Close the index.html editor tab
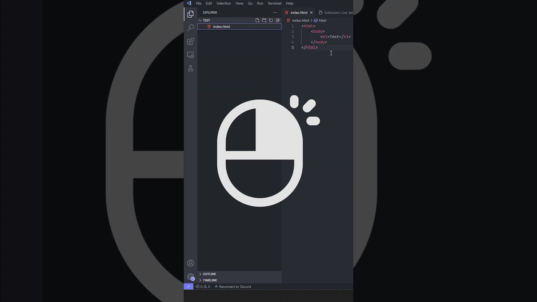 click(x=311, y=13)
